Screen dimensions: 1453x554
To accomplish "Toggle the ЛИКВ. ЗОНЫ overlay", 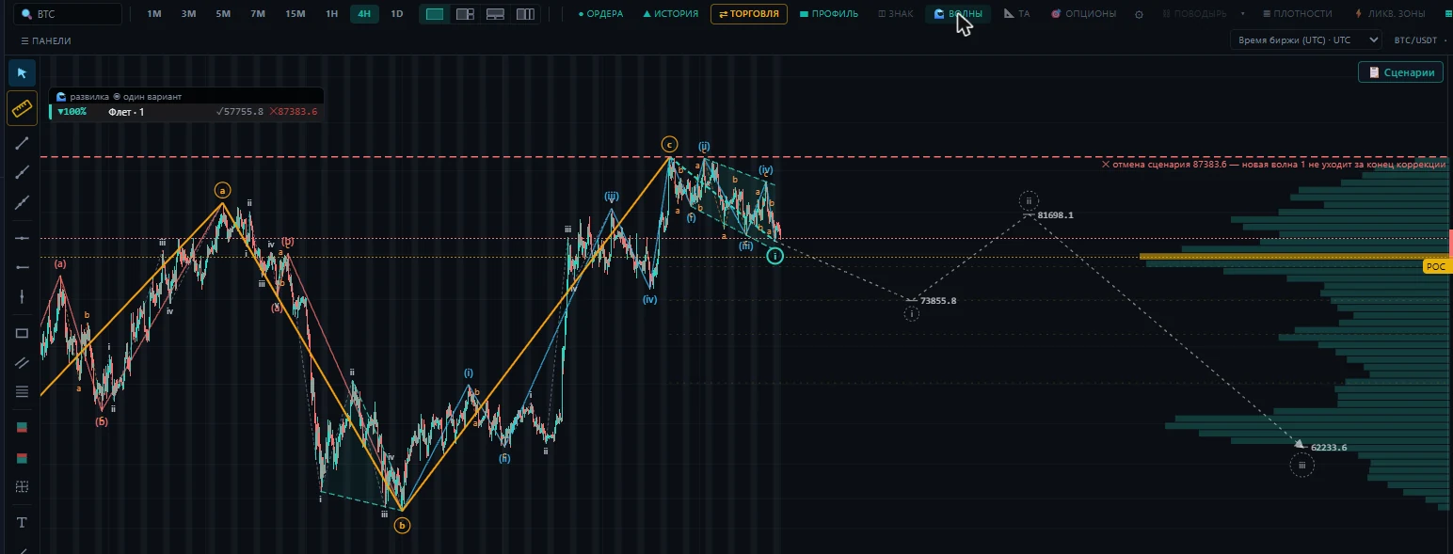I will point(1390,14).
